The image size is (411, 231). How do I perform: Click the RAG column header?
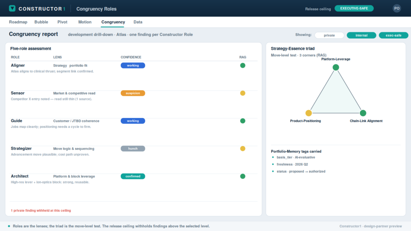[243, 57]
